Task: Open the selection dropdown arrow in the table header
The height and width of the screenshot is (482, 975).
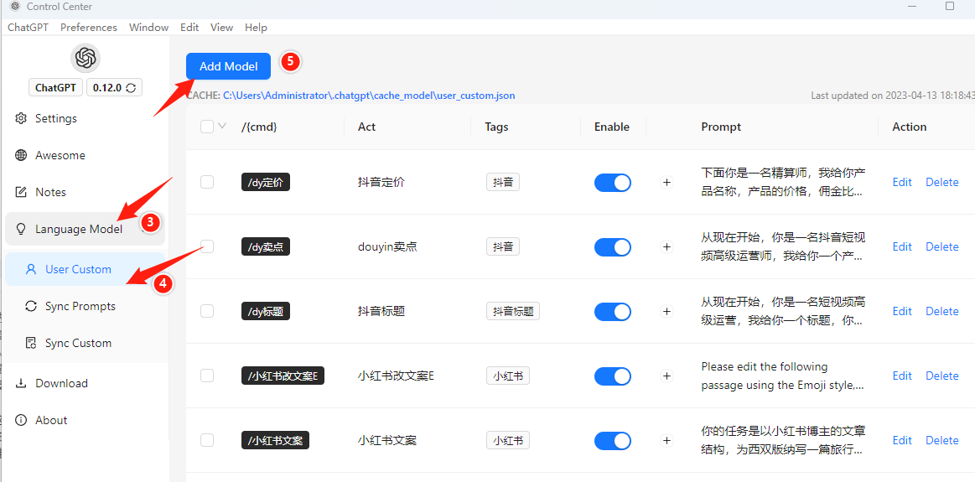Action: pyautogui.click(x=222, y=127)
